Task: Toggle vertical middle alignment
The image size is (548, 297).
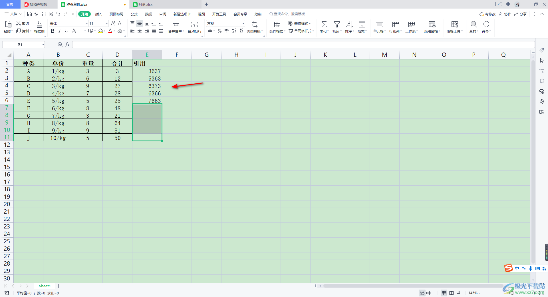Action: tap(140, 23)
